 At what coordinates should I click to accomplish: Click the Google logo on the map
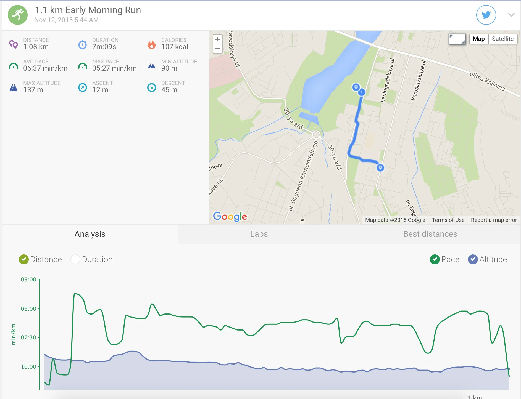click(230, 217)
